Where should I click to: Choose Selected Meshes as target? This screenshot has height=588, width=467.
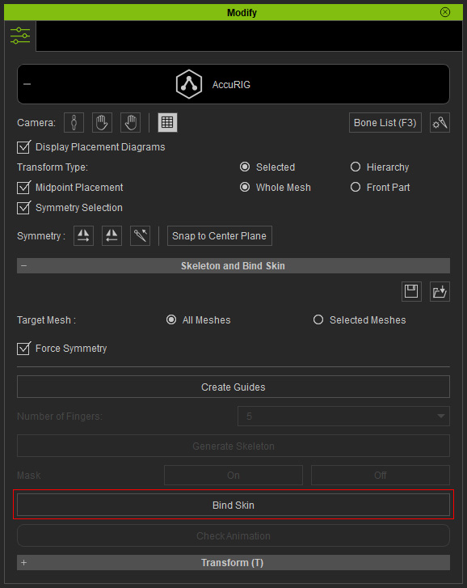click(318, 319)
